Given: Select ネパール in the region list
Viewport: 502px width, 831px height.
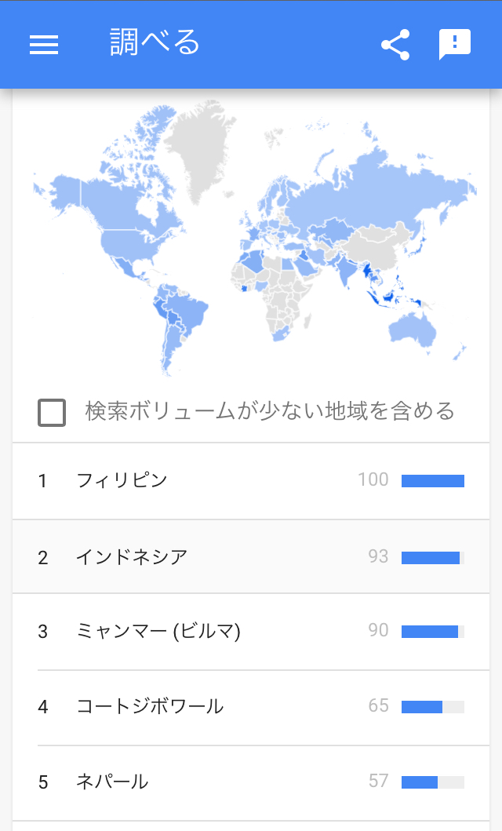Looking at the screenshot, I should click(x=112, y=782).
